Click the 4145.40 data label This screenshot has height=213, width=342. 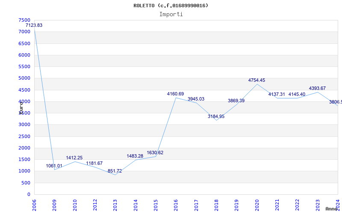tap(297, 94)
